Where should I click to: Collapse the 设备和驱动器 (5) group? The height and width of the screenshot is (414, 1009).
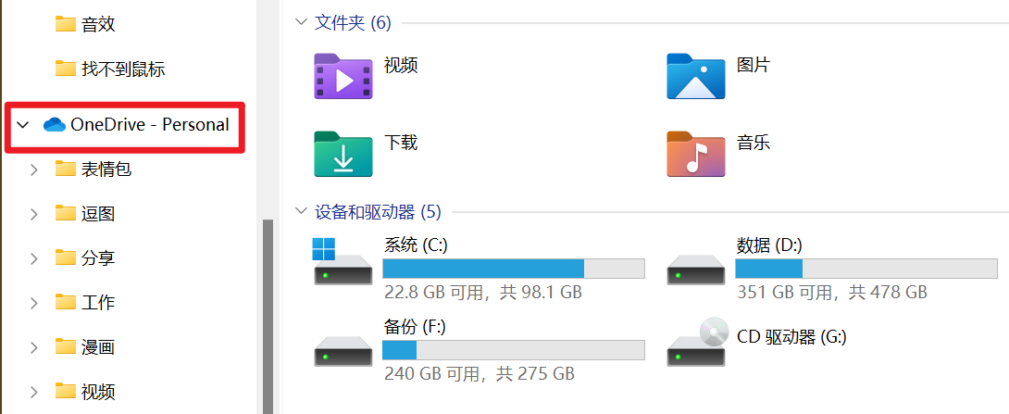[x=300, y=212]
